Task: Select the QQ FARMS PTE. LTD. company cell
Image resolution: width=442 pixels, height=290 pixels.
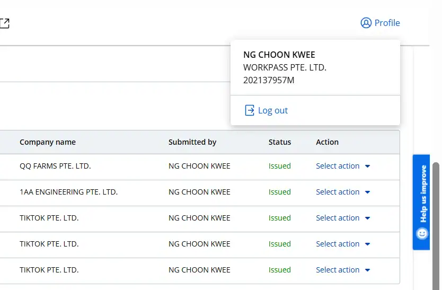Action: point(55,166)
